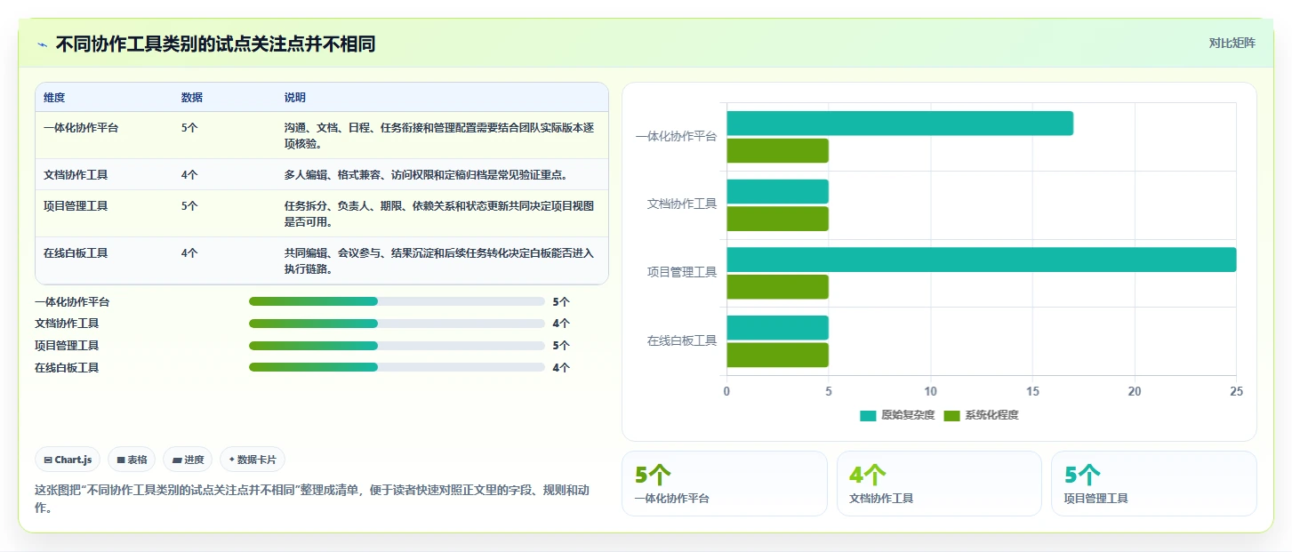Select the 在线白板工具 table row name
Viewport: 1292px width, 552px height.
pyautogui.click(x=76, y=253)
